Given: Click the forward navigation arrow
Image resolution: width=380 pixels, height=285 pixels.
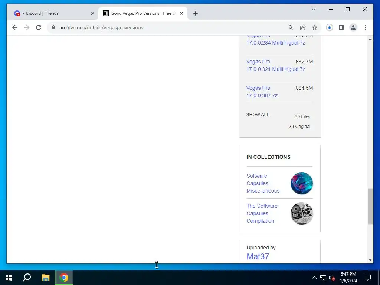Looking at the screenshot, I should click(27, 27).
